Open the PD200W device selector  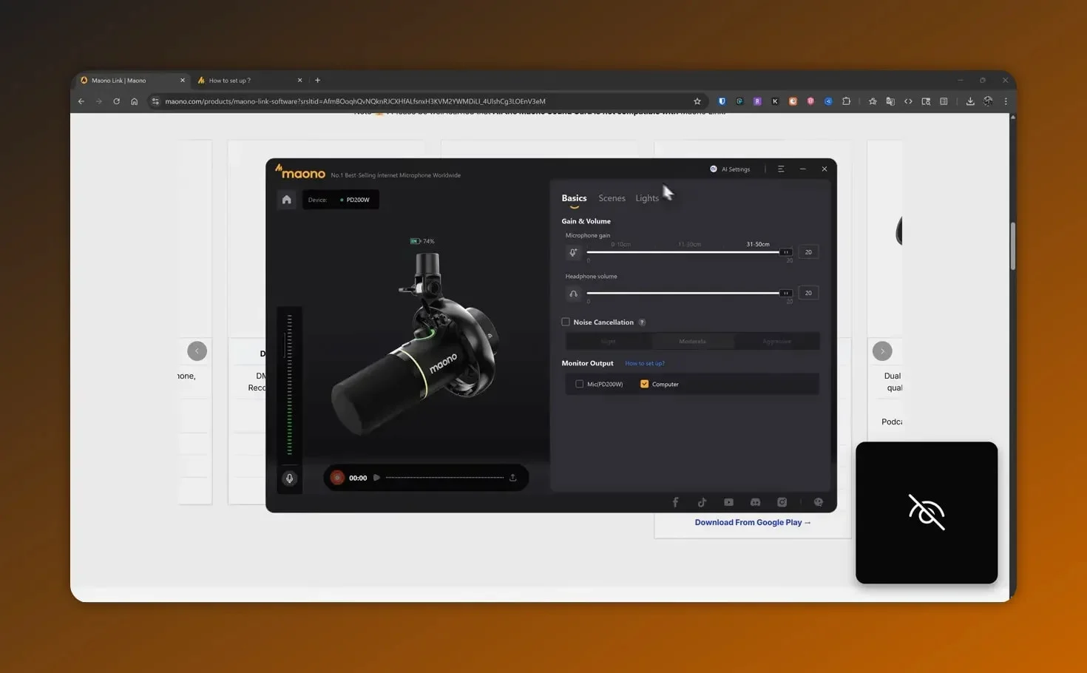[341, 200]
